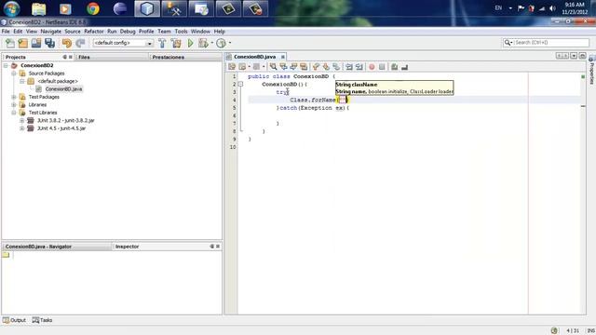This screenshot has width=596, height=335.
Task: Switch to the Inspector tab
Action: pos(128,247)
